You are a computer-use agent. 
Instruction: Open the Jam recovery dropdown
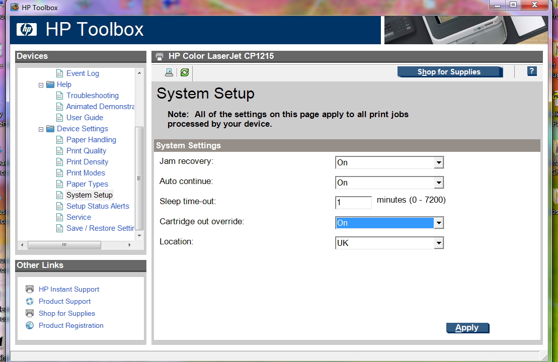[x=439, y=162]
